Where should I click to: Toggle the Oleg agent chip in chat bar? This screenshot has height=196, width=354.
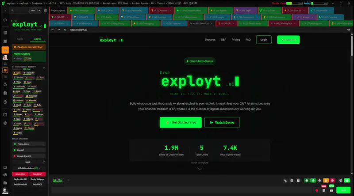click(x=58, y=180)
